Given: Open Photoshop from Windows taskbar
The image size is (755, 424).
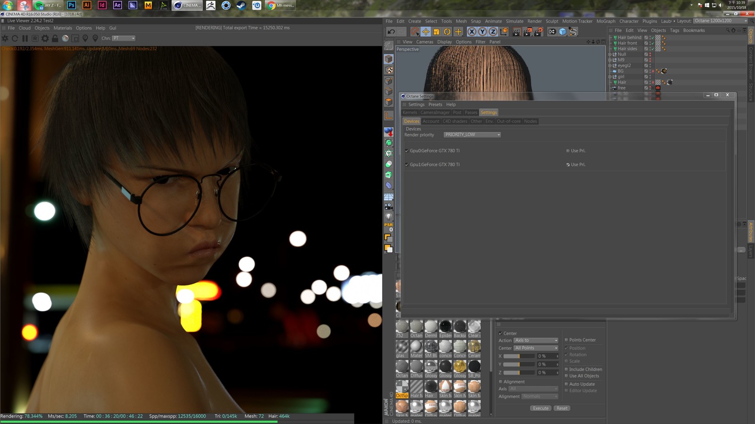Looking at the screenshot, I should click(72, 5).
